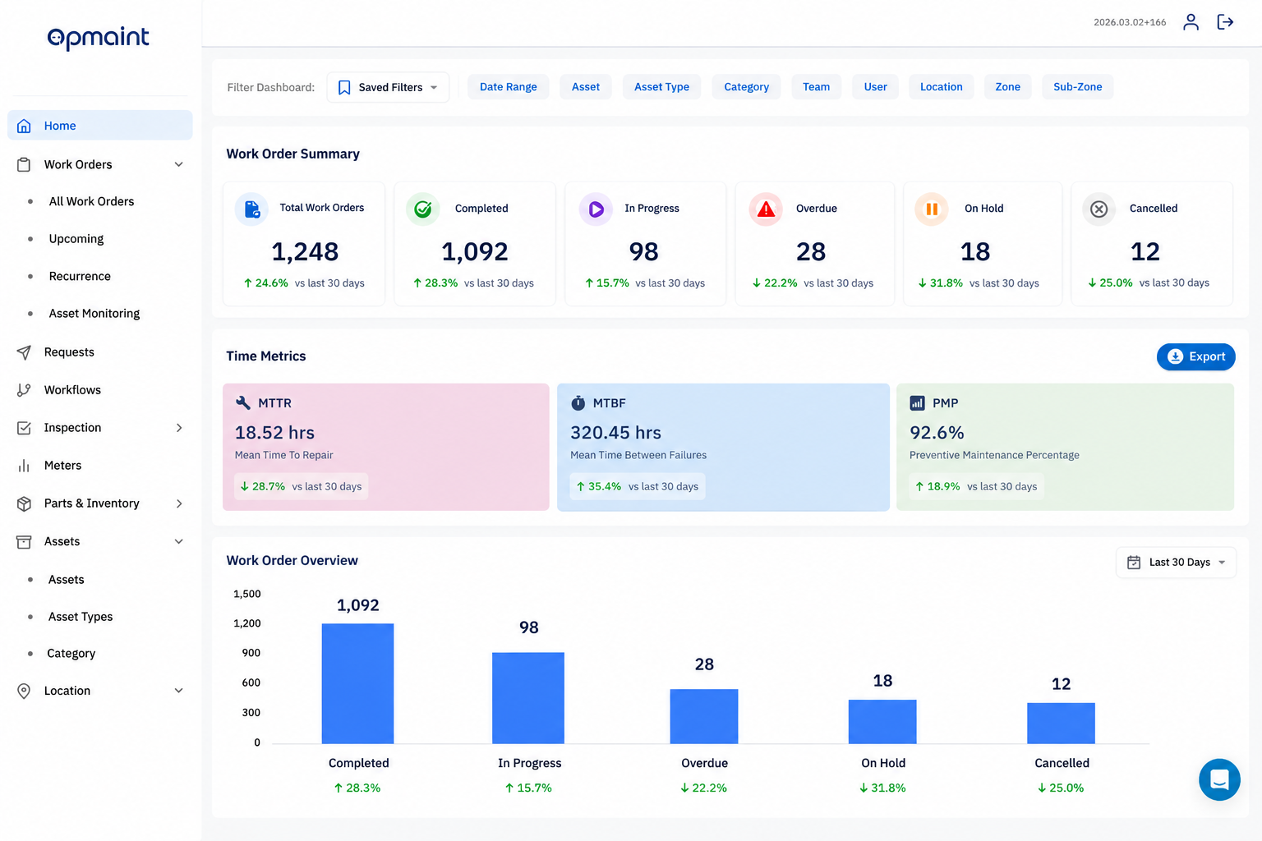Image resolution: width=1262 pixels, height=841 pixels.
Task: Click the 320.45 hrs MTBF value
Action: (x=615, y=433)
